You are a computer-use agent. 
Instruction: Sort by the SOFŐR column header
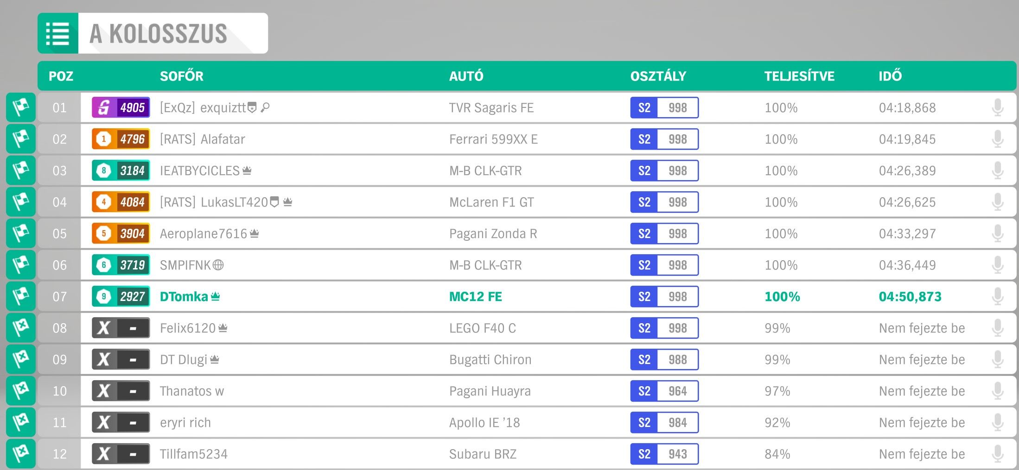[x=182, y=76]
